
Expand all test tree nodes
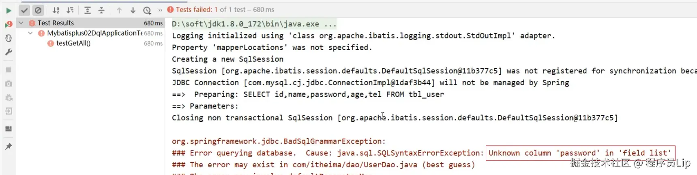87,10
